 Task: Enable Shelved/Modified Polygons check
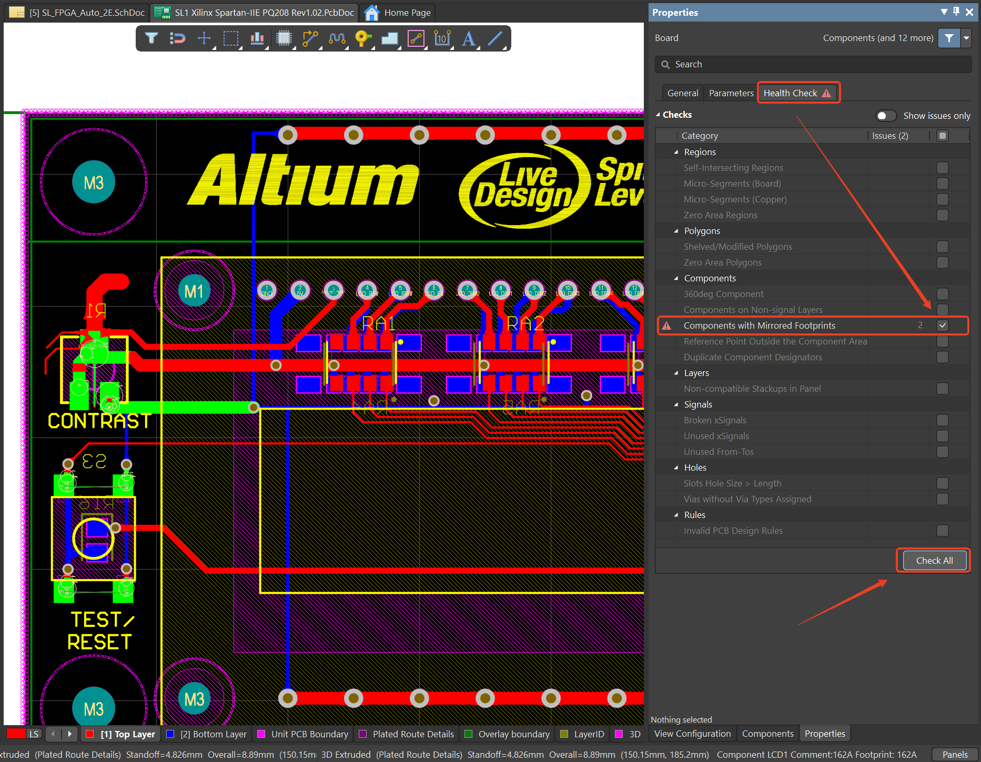pyautogui.click(x=943, y=247)
